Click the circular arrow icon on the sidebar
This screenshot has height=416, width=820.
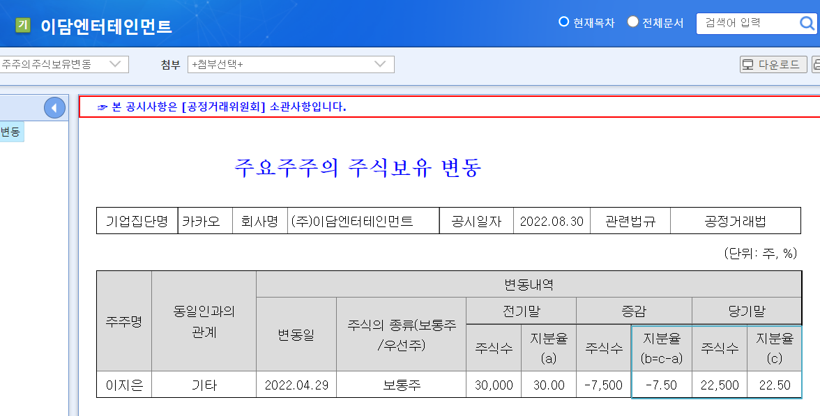pos(54,107)
